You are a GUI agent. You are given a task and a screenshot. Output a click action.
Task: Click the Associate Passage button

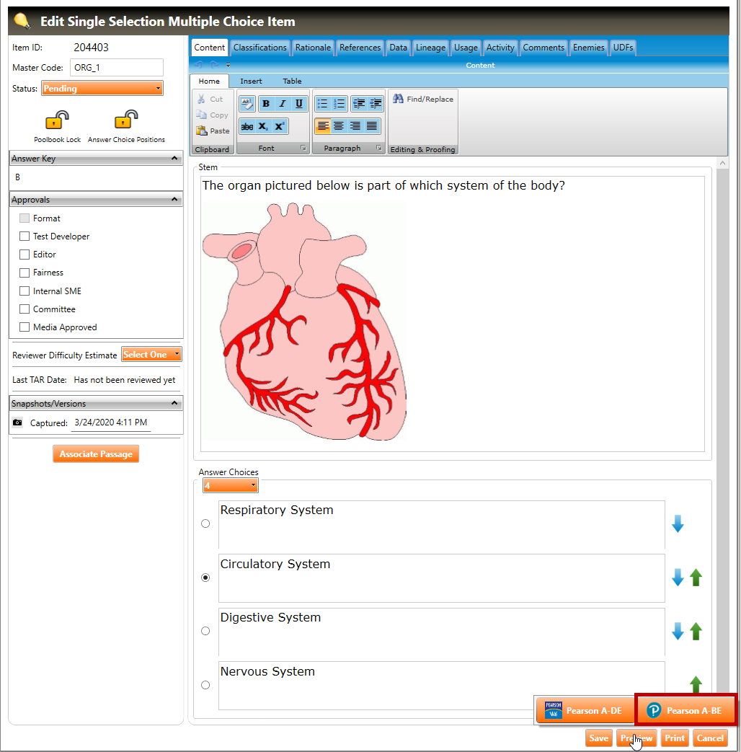point(96,454)
